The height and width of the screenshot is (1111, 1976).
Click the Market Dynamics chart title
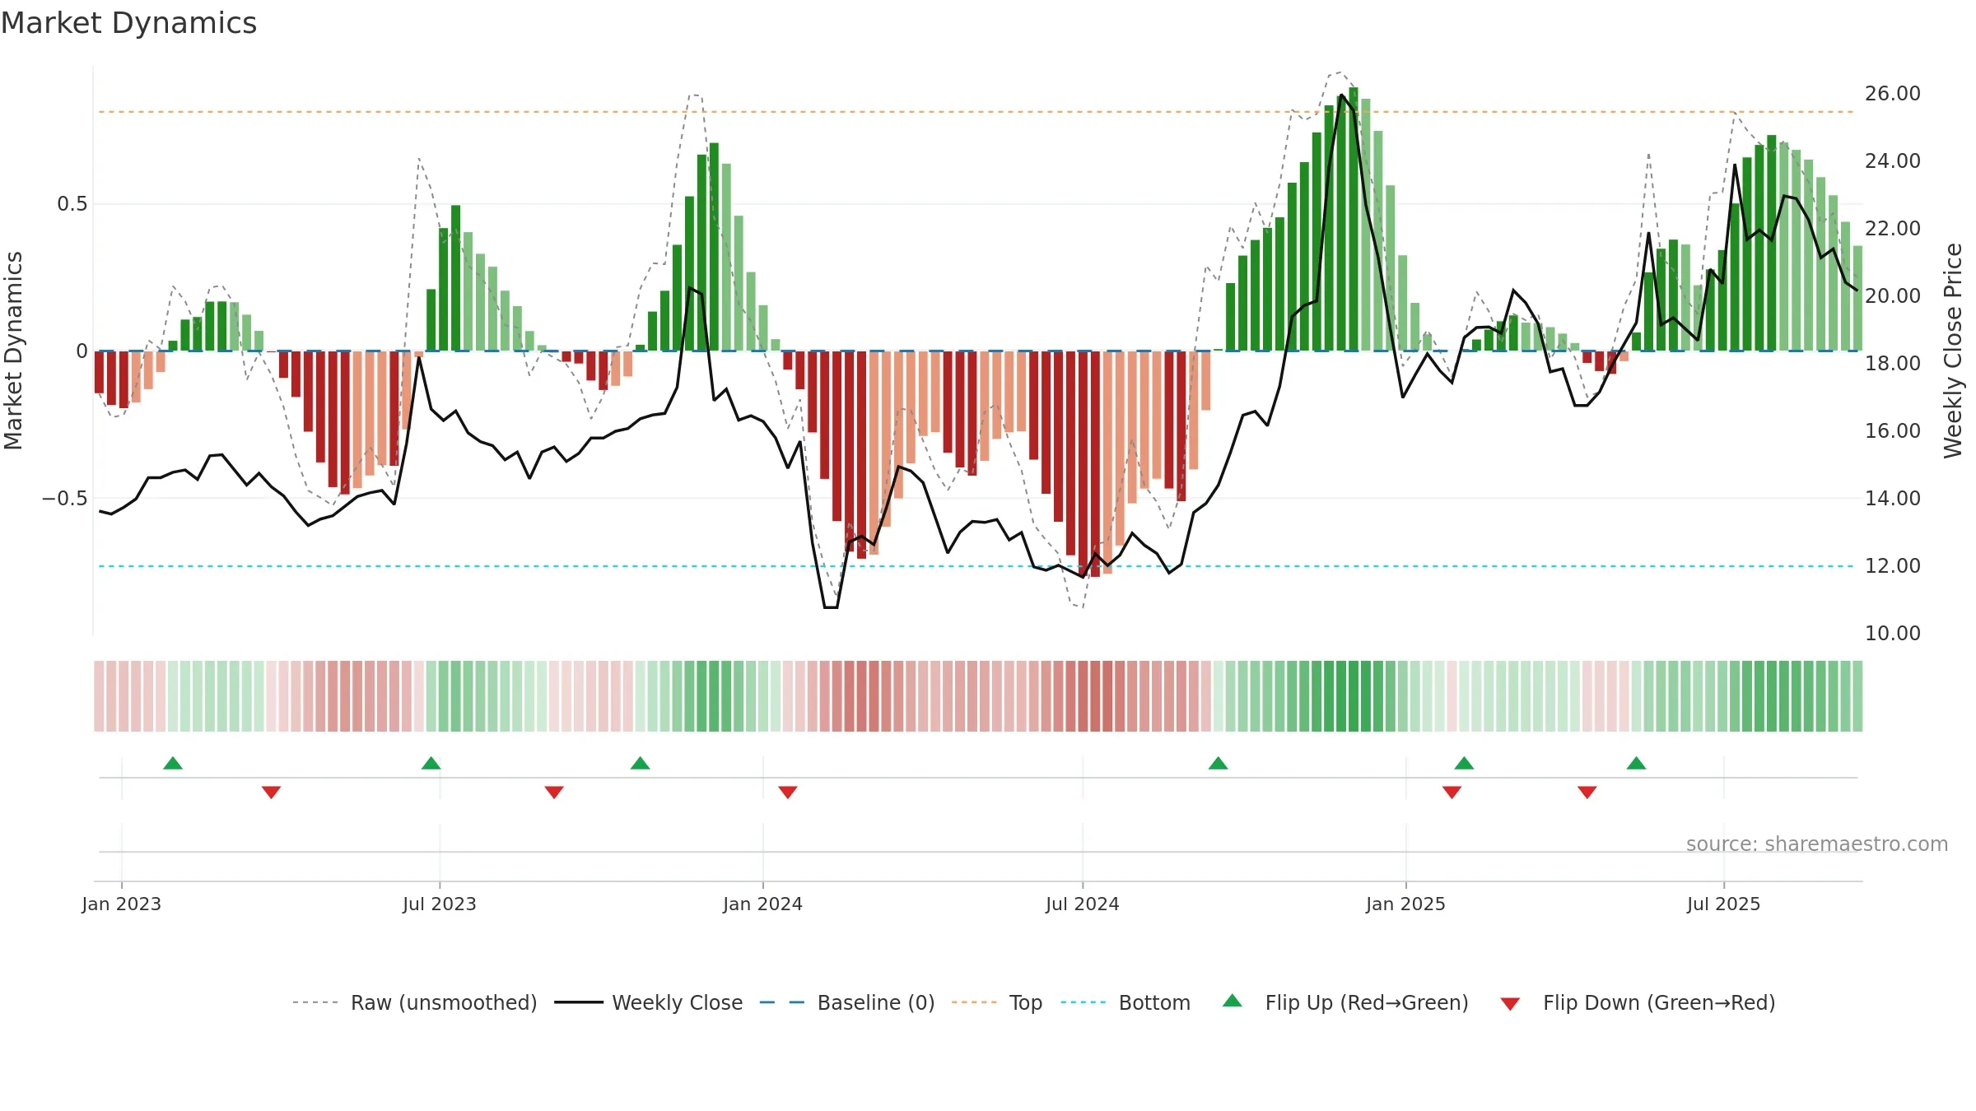[128, 23]
